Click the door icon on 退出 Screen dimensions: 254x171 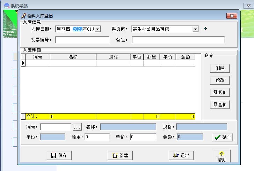click(176, 155)
